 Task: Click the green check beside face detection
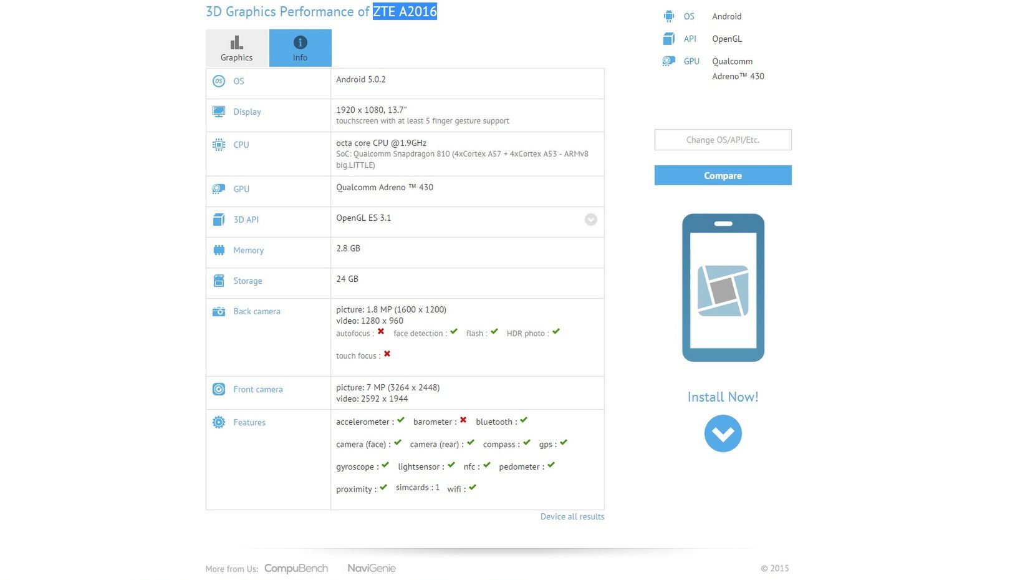pyautogui.click(x=454, y=331)
